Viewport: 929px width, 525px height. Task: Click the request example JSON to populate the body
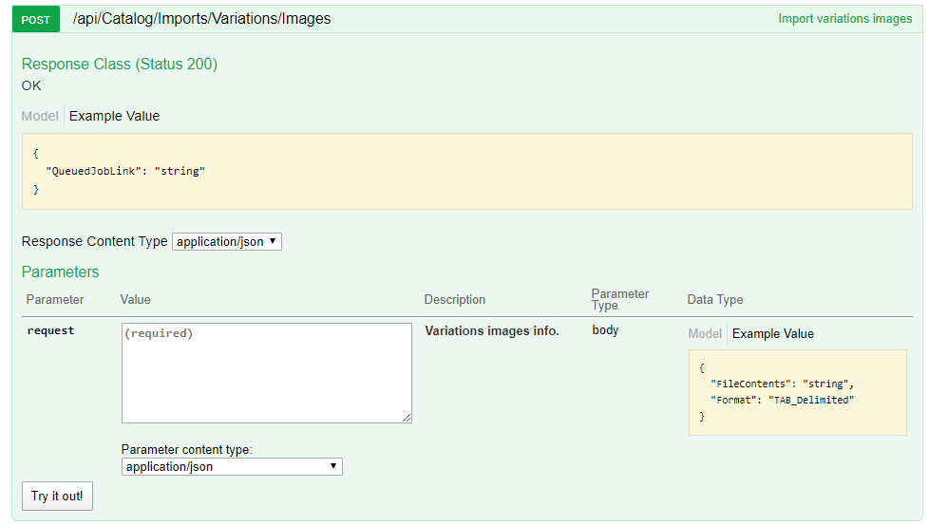[798, 392]
